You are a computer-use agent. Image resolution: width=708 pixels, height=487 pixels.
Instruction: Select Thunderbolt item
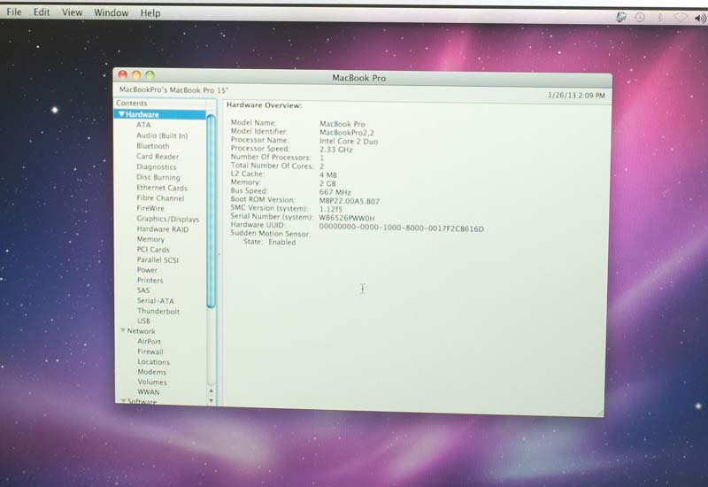(x=158, y=312)
